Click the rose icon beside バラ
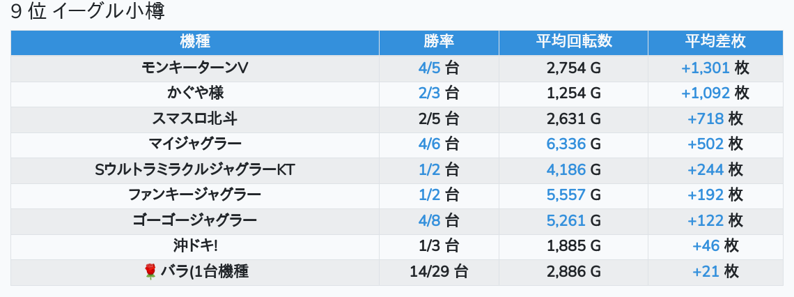The width and height of the screenshot is (794, 297). click(150, 272)
